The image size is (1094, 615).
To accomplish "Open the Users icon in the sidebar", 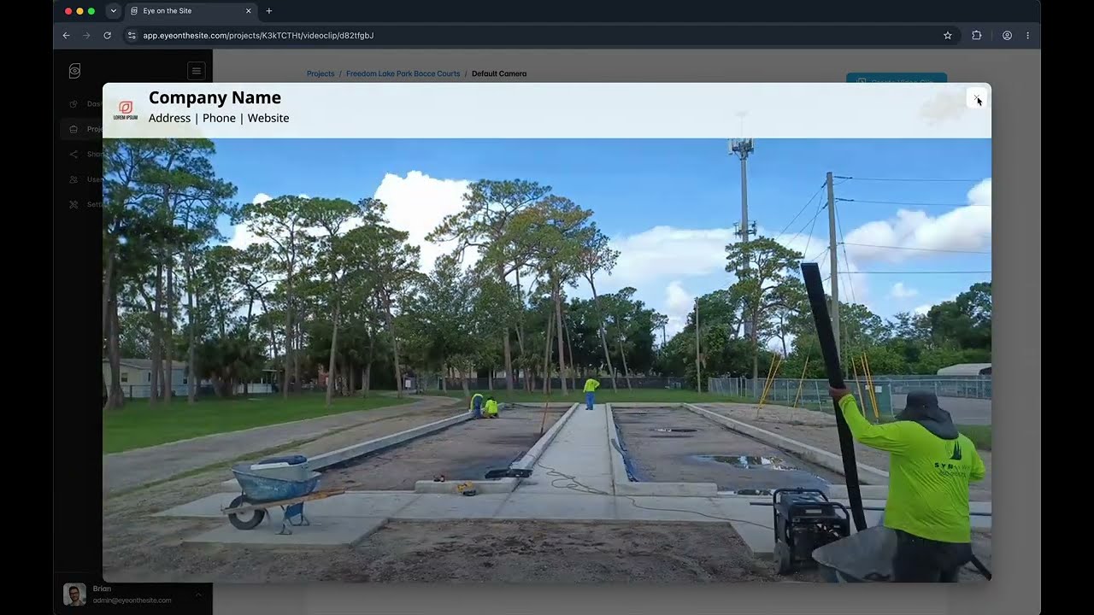I will [74, 179].
